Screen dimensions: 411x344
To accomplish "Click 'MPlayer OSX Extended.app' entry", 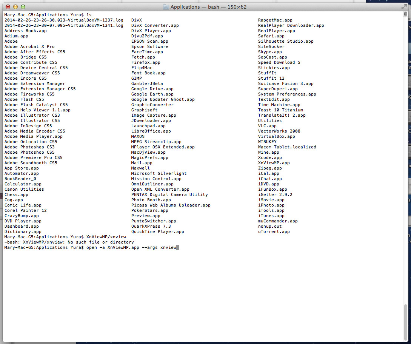I will (x=163, y=147).
